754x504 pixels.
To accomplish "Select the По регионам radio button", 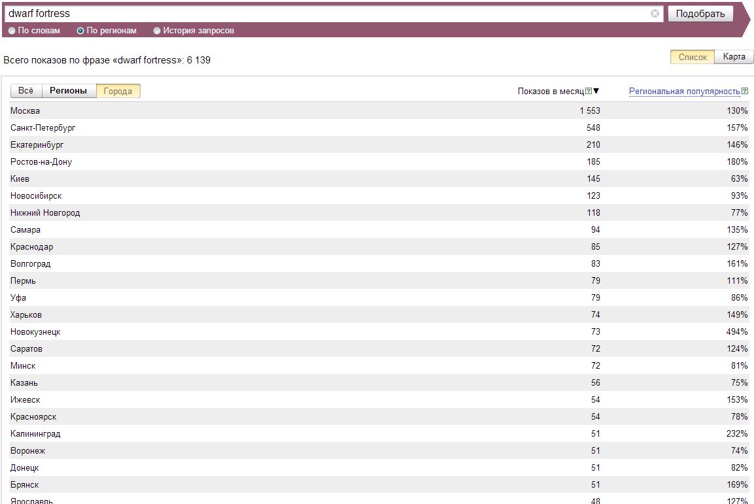I will pyautogui.click(x=80, y=31).
